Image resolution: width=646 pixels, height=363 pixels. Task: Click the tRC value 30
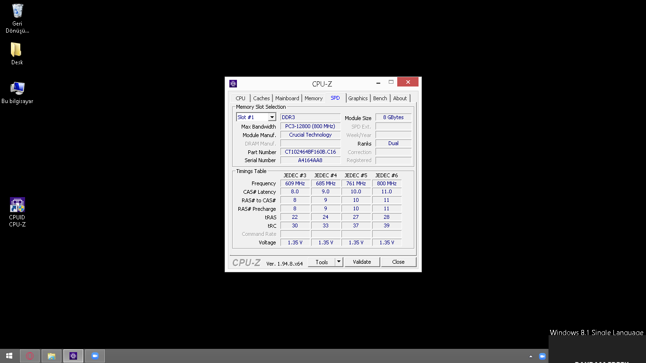[x=295, y=225]
